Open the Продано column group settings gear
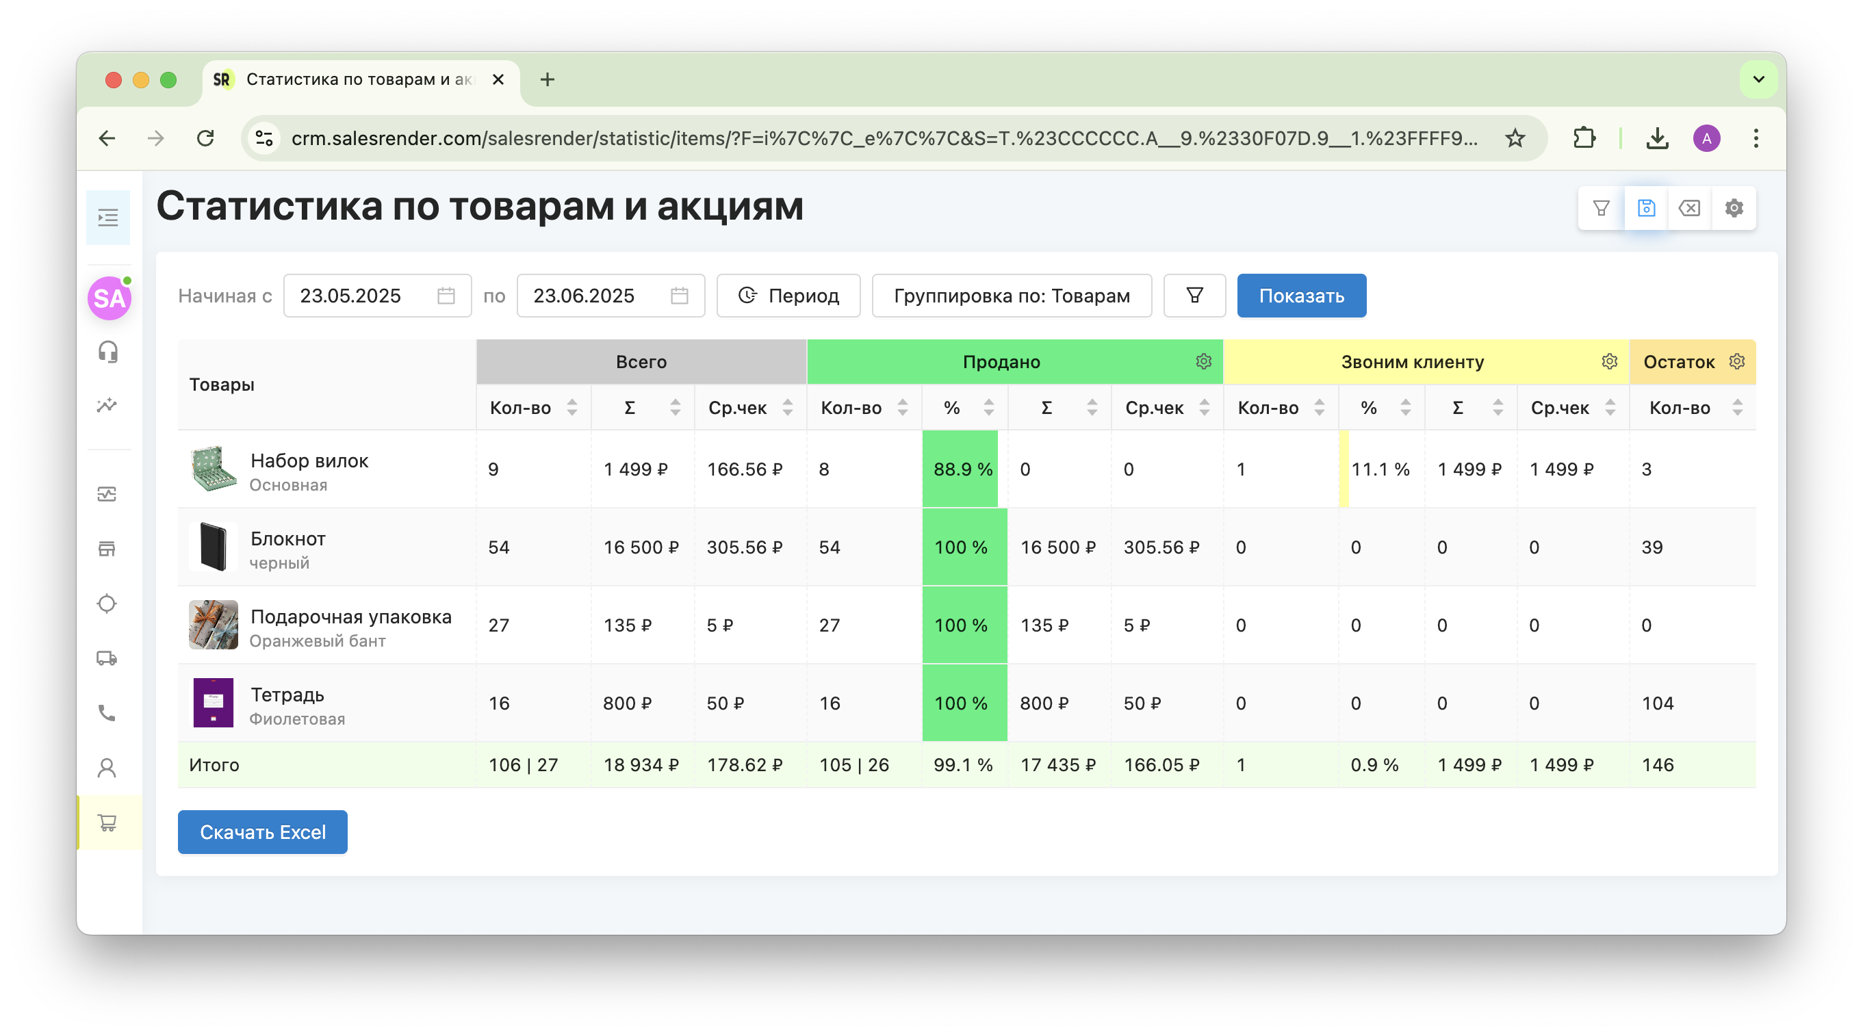Screen dimensions: 1863x1036 [1203, 361]
